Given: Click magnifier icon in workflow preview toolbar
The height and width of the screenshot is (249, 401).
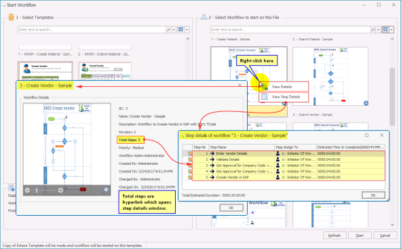Looking at the screenshot, I should pyautogui.click(x=105, y=190).
